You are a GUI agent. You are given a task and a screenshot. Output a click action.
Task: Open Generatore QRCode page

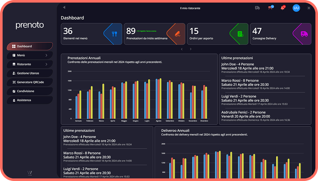point(30,82)
